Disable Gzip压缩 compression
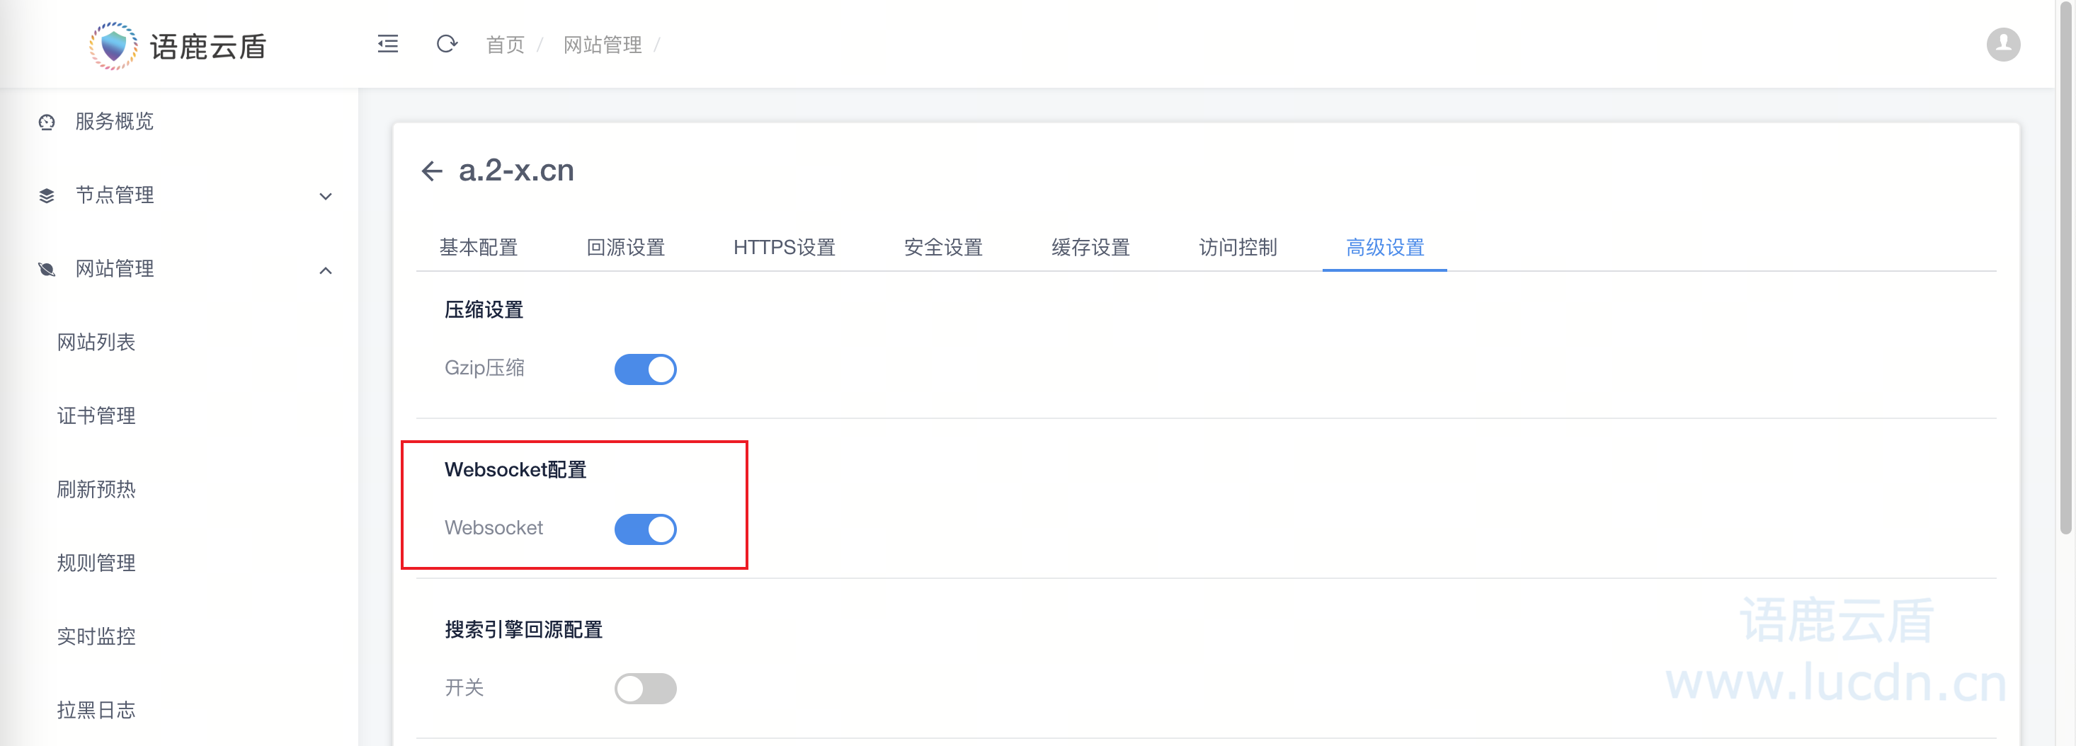The width and height of the screenshot is (2076, 746). click(646, 369)
